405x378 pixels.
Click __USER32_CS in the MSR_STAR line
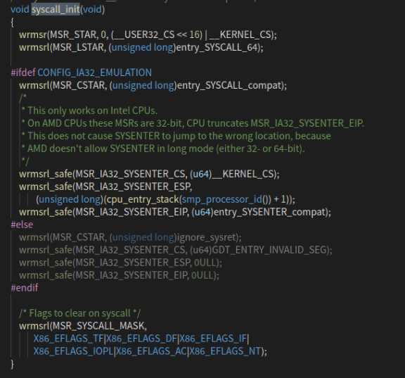coord(144,34)
